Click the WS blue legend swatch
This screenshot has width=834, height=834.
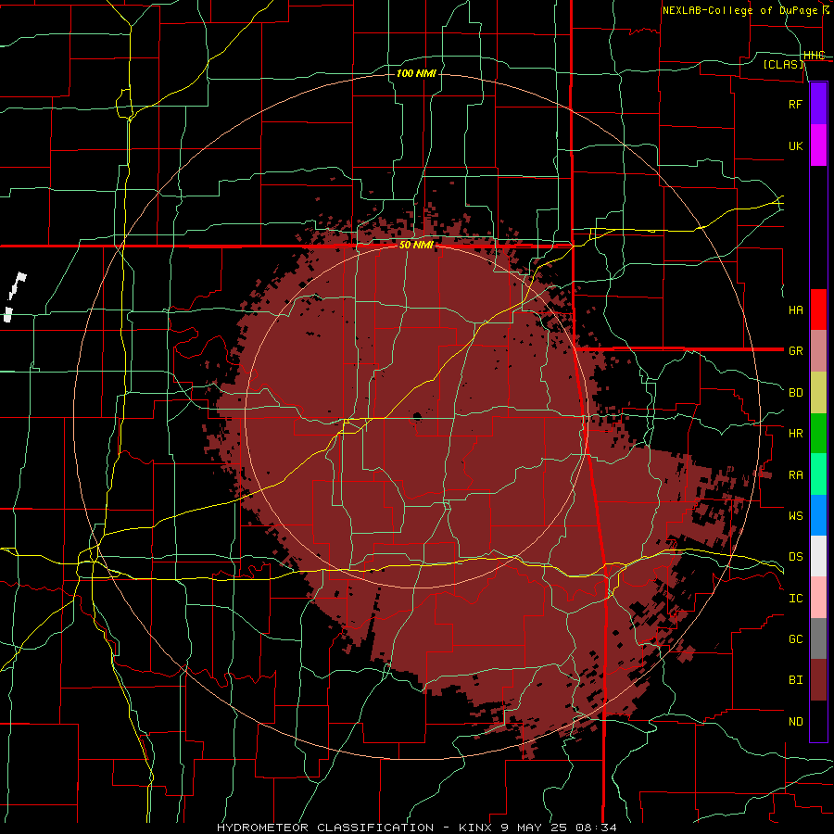pyautogui.click(x=818, y=515)
